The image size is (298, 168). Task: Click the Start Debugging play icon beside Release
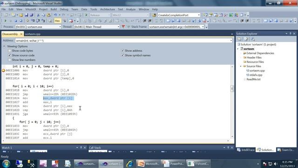pos(86,15)
